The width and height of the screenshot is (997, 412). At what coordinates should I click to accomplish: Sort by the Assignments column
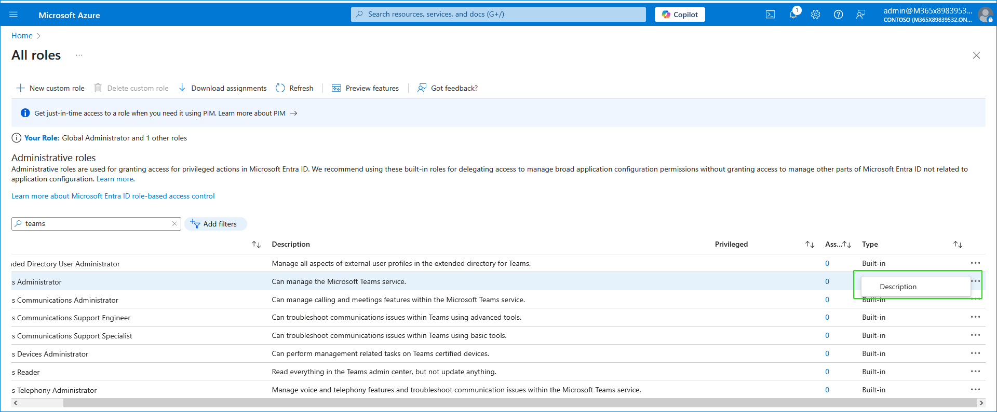tap(847, 245)
